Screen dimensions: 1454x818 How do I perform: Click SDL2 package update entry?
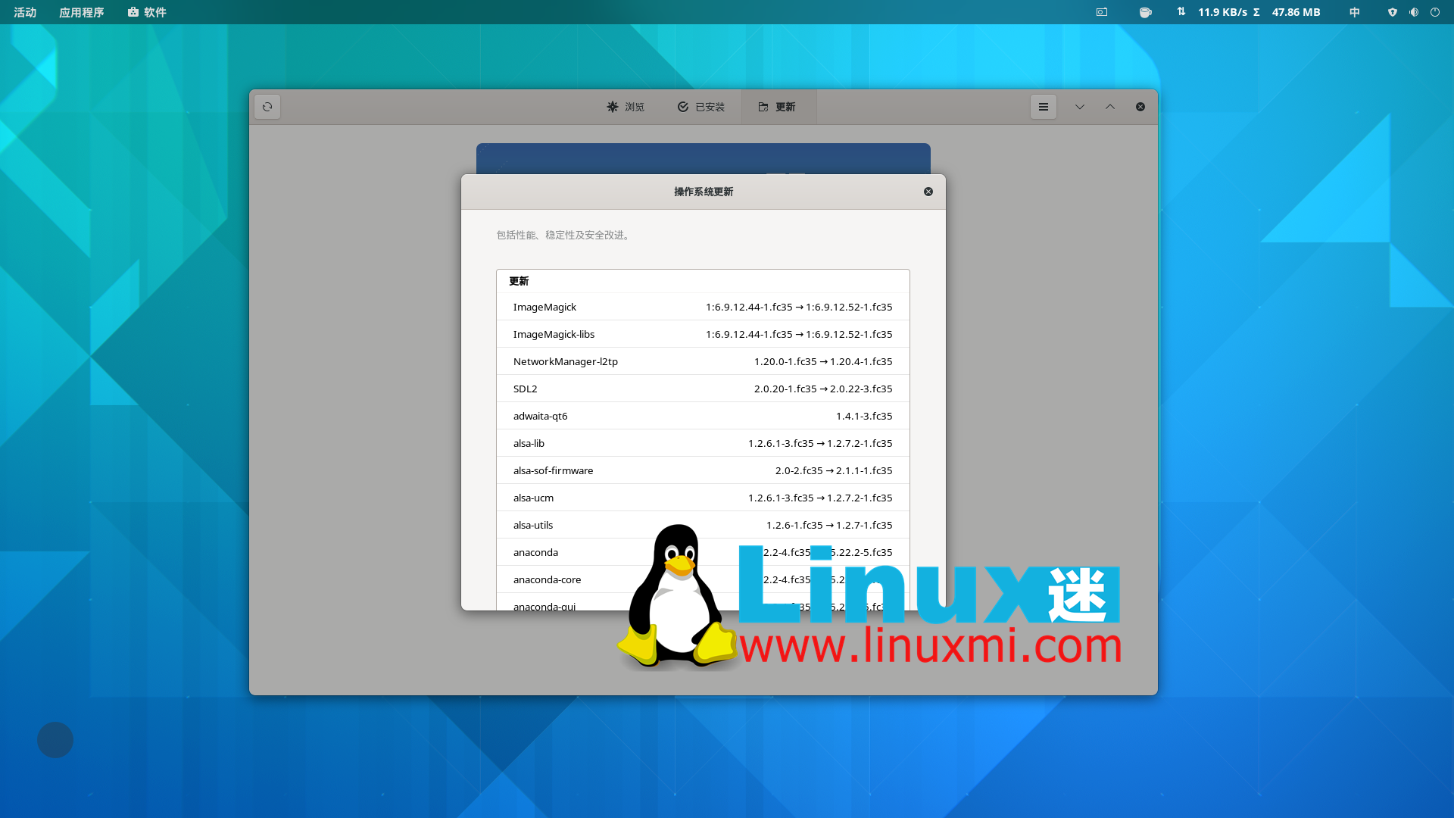click(x=703, y=389)
